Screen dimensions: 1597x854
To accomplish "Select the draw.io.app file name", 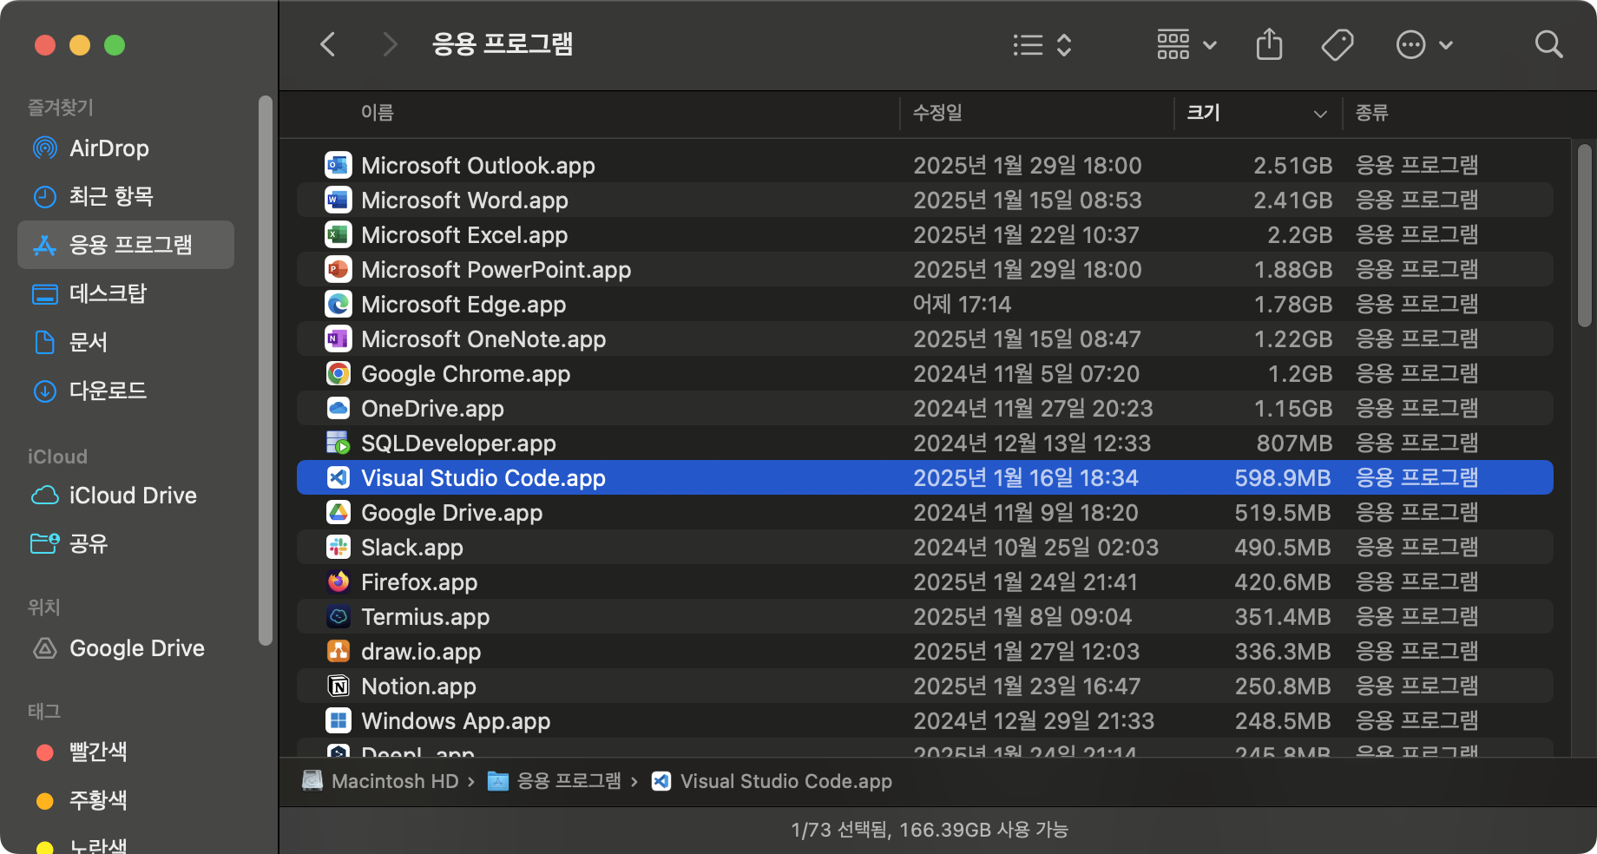I will click(421, 652).
